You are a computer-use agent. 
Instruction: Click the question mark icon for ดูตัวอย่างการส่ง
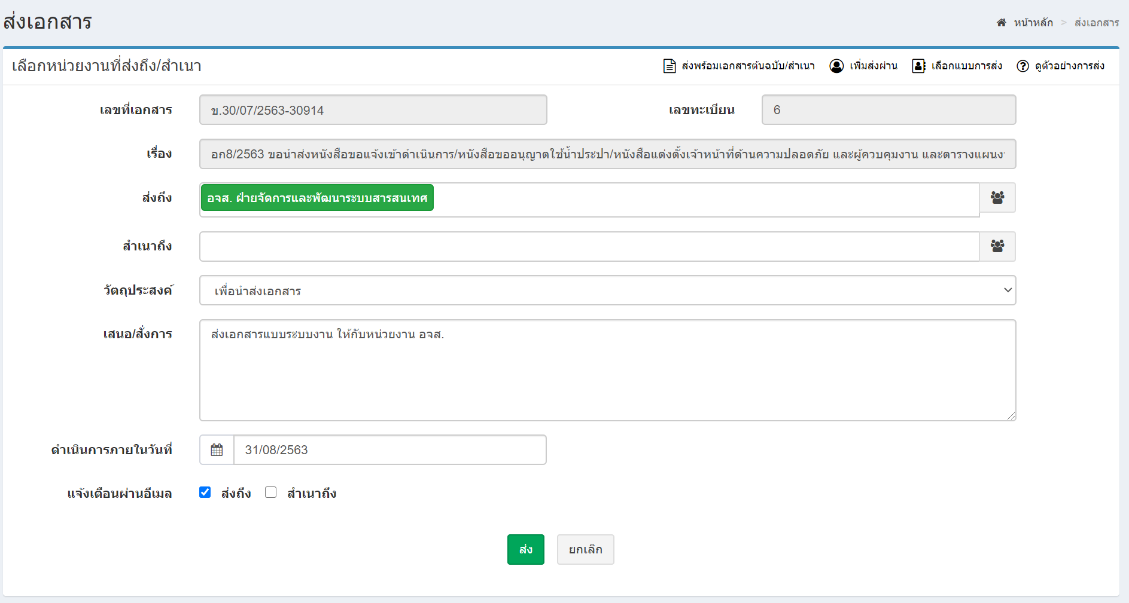tap(1023, 66)
